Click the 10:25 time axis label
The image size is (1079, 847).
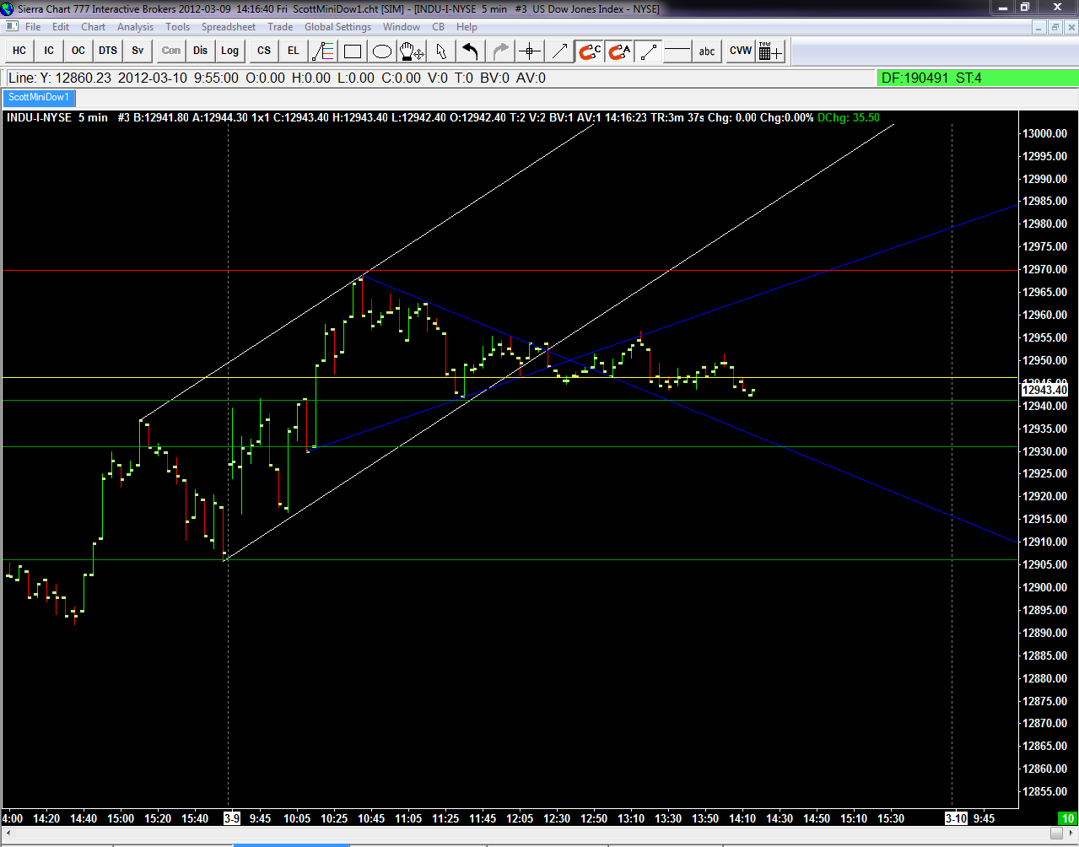pos(334,818)
